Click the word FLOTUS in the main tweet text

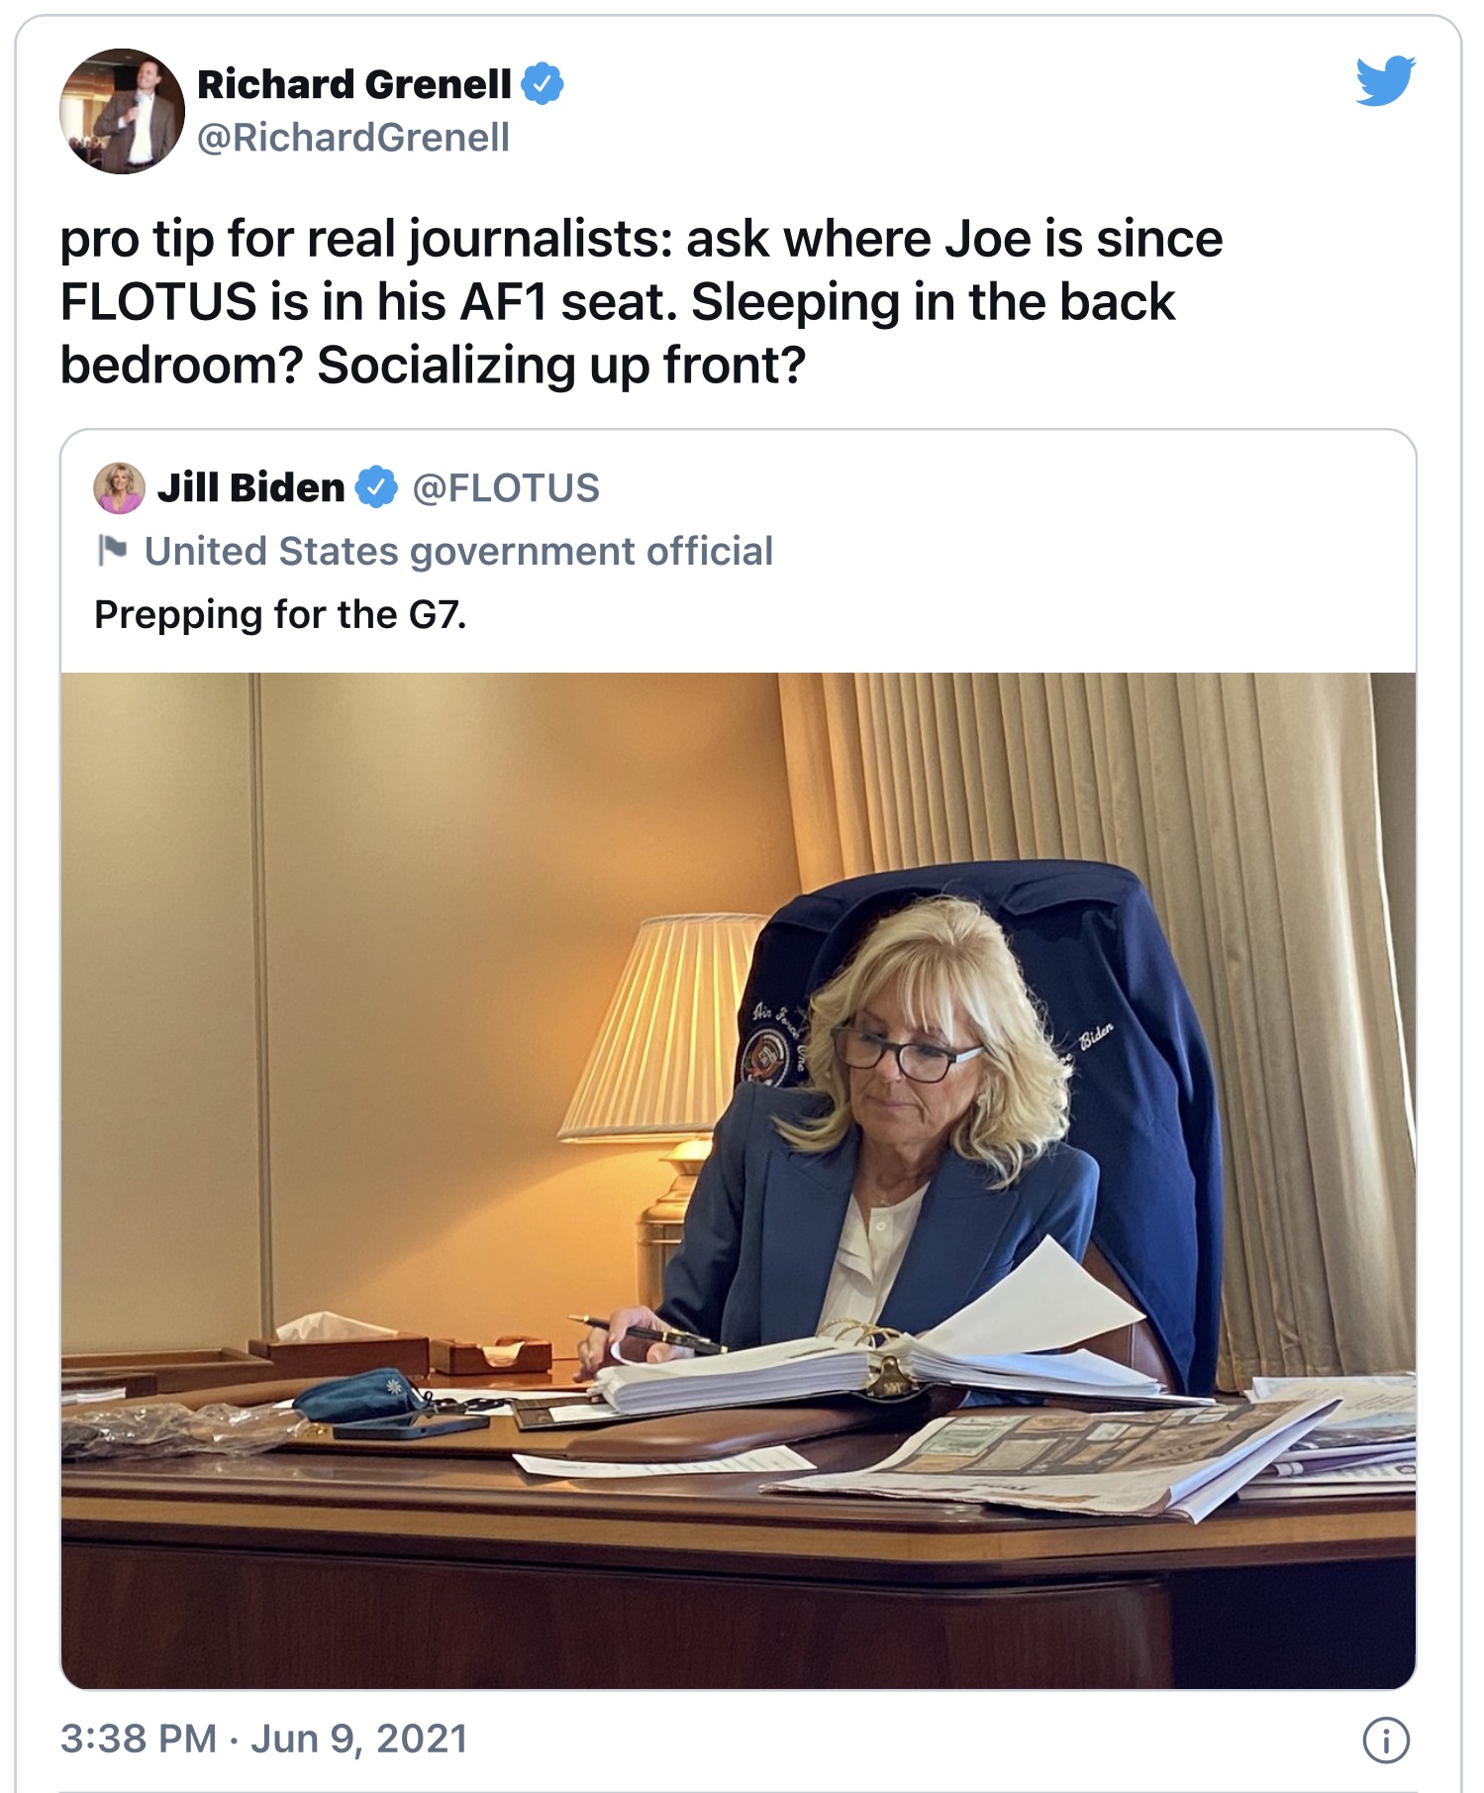(158, 302)
